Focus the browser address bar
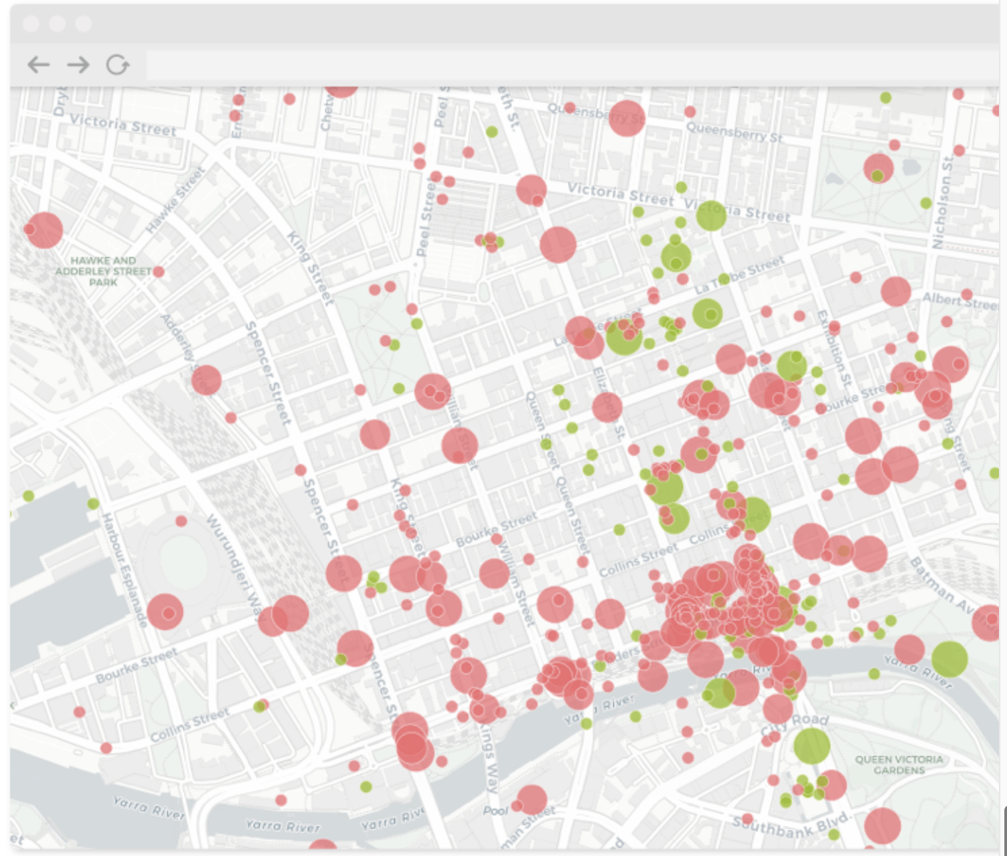Screen dimensions: 1007x856 pyautogui.click(x=569, y=66)
